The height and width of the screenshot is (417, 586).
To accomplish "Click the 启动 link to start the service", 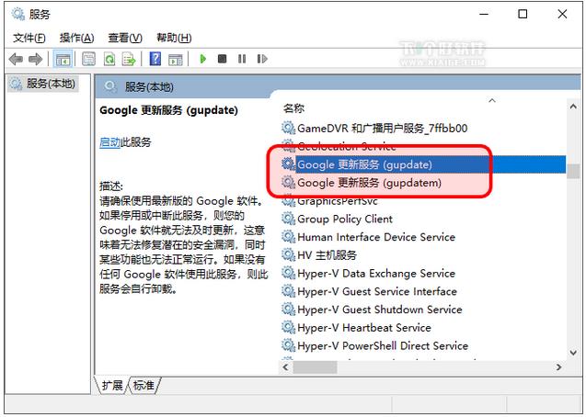I will pos(109,142).
